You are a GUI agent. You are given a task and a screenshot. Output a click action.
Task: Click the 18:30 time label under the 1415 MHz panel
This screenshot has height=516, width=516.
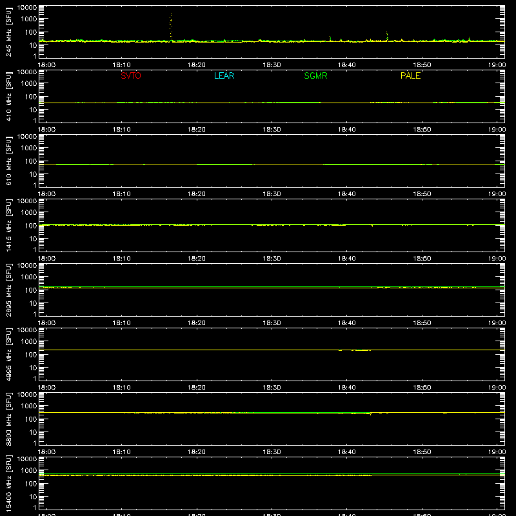tap(272, 259)
